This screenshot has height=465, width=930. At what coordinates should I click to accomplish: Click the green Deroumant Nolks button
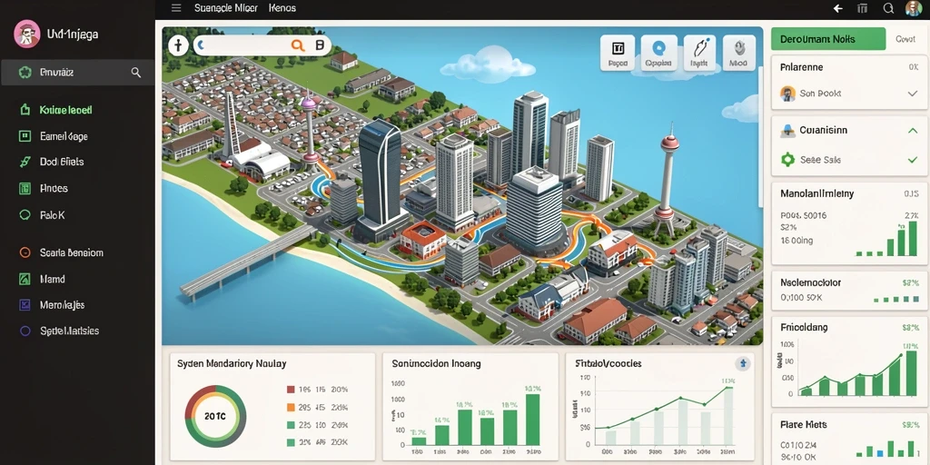click(x=828, y=39)
